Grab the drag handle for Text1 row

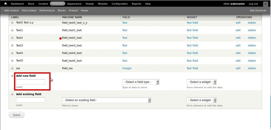pos(12,30)
